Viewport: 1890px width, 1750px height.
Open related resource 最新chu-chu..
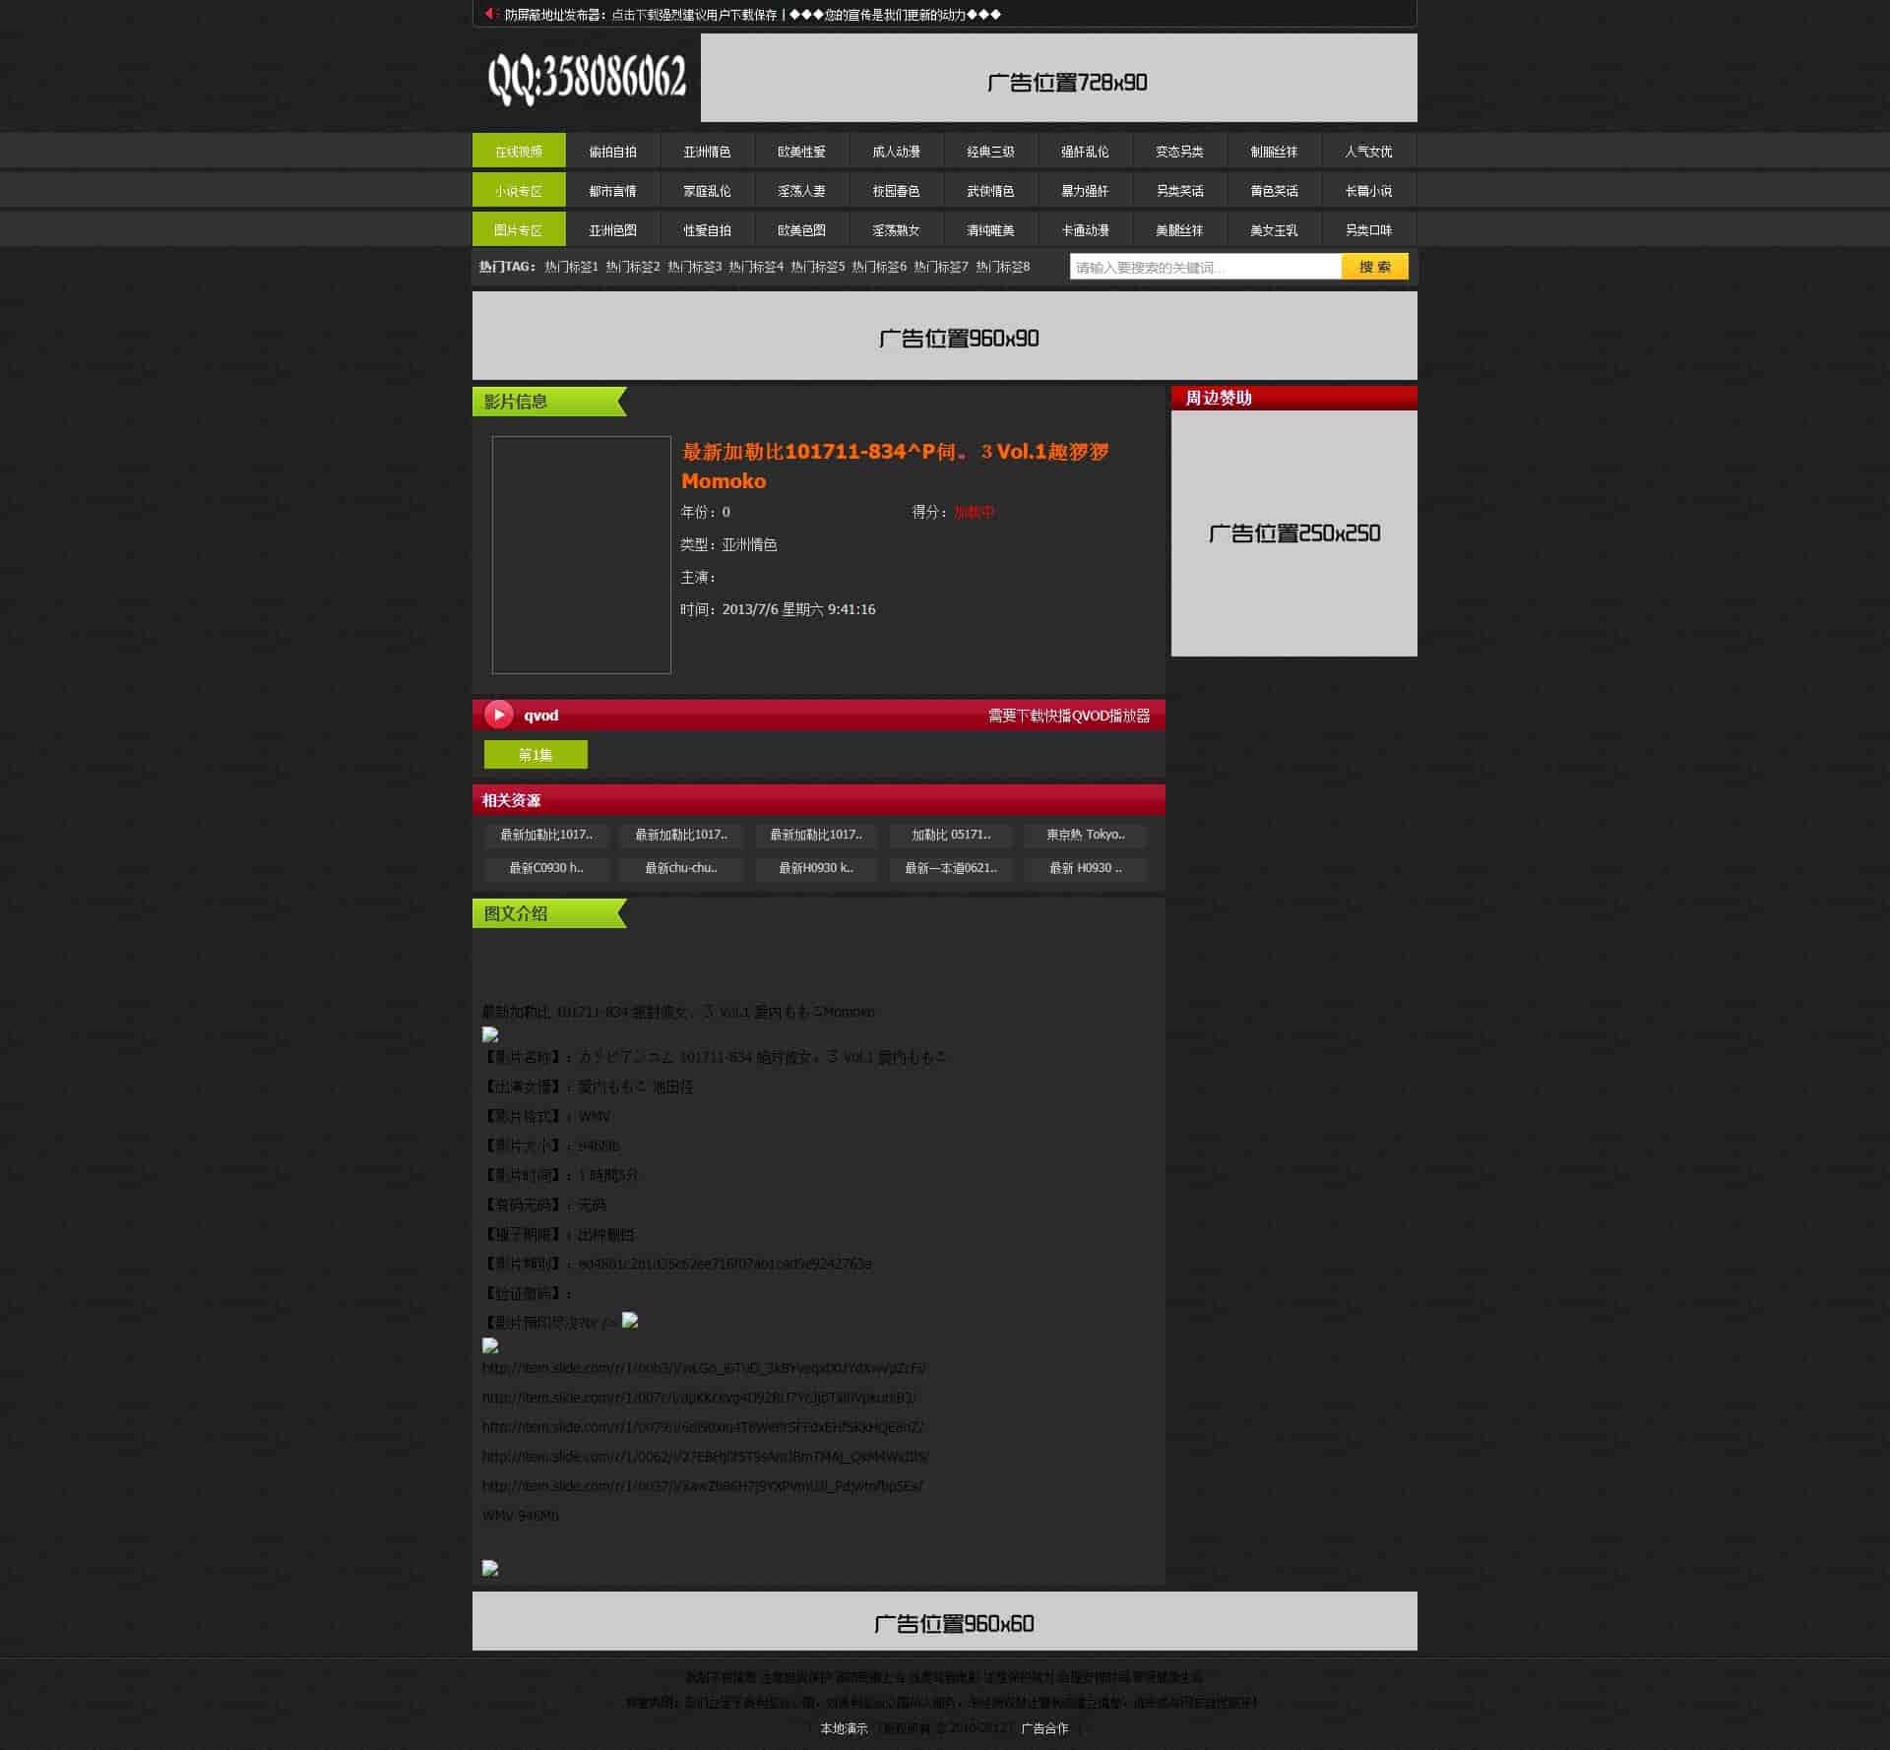680,867
